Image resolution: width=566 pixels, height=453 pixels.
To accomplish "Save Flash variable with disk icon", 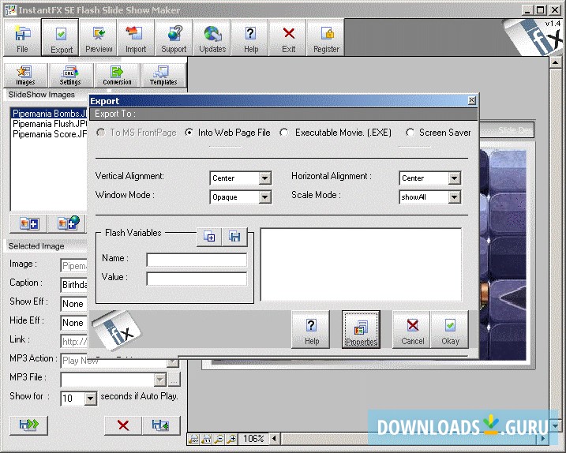I will pos(234,236).
